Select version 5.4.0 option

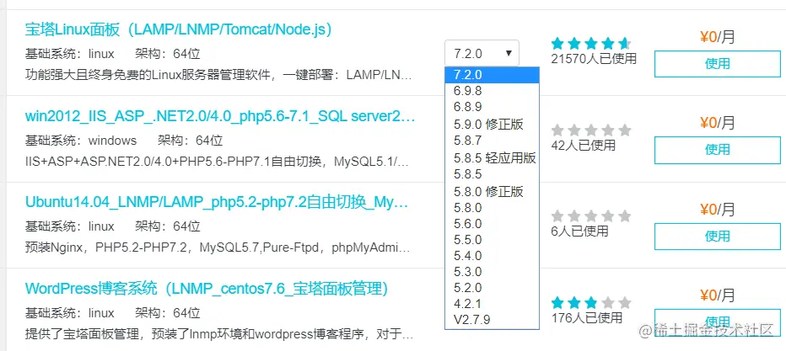[x=492, y=256]
